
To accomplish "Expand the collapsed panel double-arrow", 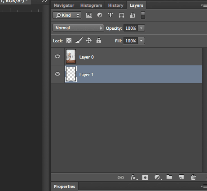I will [44, 1].
